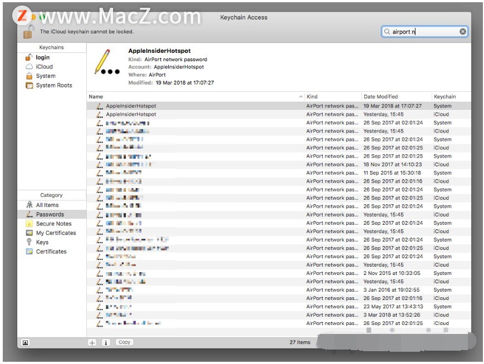Select the login keychain
484x364 pixels.
42,57
